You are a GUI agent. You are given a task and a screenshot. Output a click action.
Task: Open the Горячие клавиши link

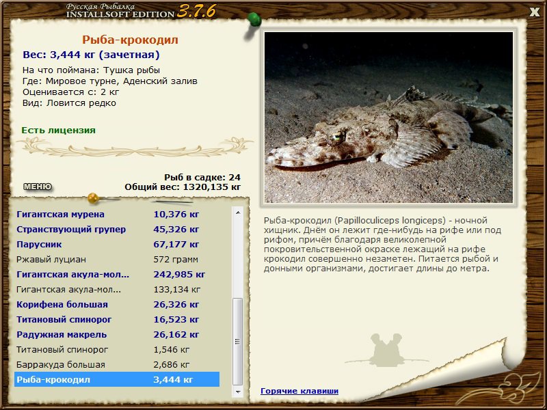[x=299, y=391]
